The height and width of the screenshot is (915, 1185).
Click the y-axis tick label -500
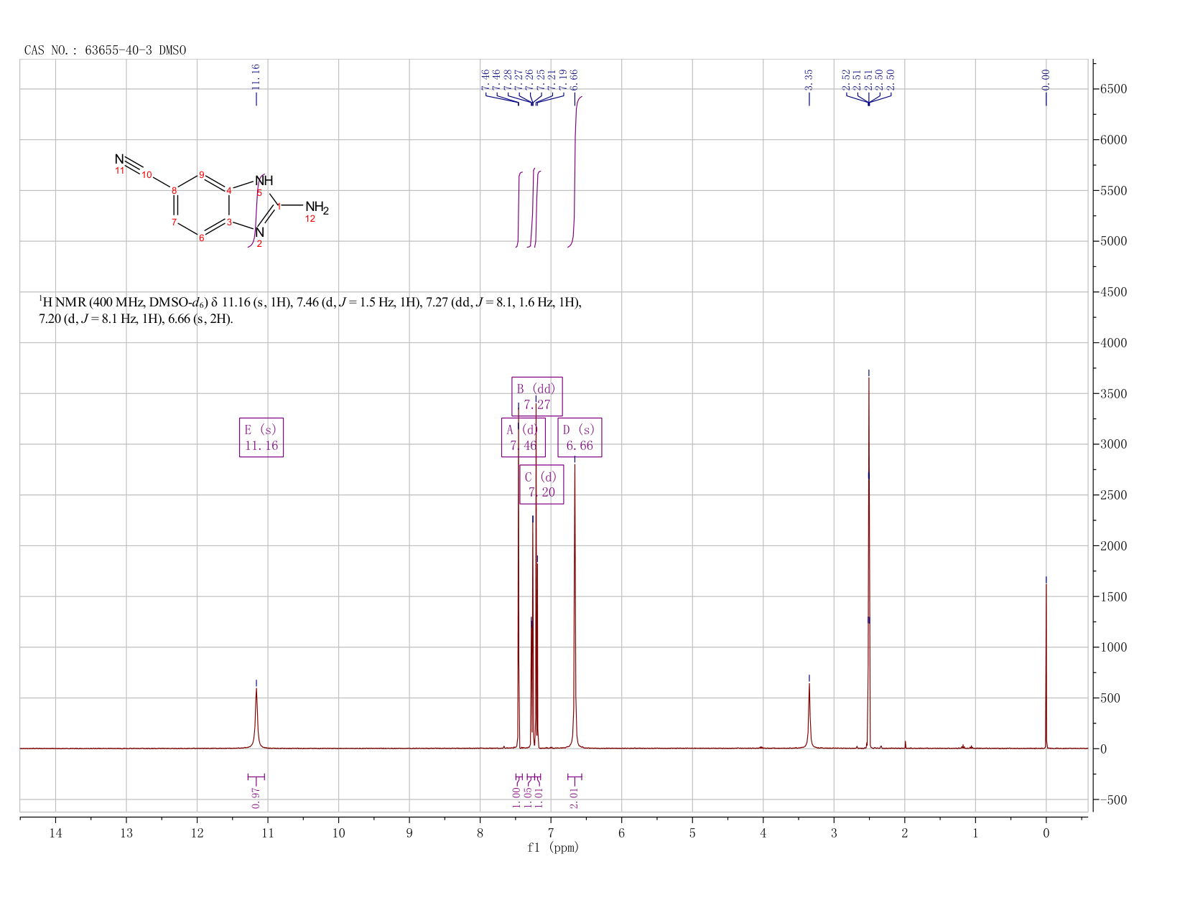point(1113,800)
